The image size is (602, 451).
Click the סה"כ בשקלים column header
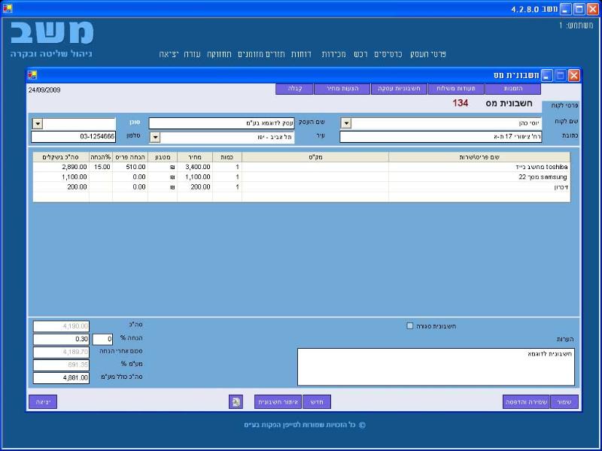61,157
